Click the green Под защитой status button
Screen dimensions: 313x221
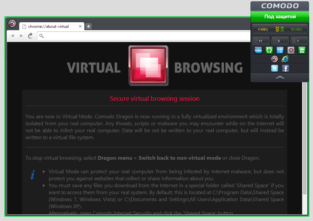(x=280, y=17)
